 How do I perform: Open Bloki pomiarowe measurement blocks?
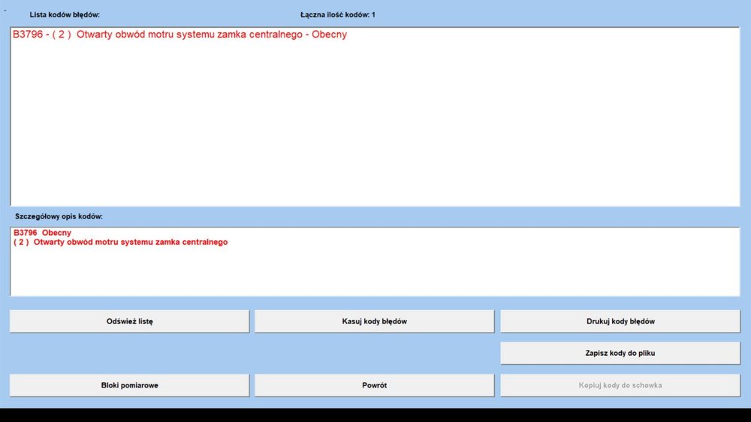tap(129, 385)
